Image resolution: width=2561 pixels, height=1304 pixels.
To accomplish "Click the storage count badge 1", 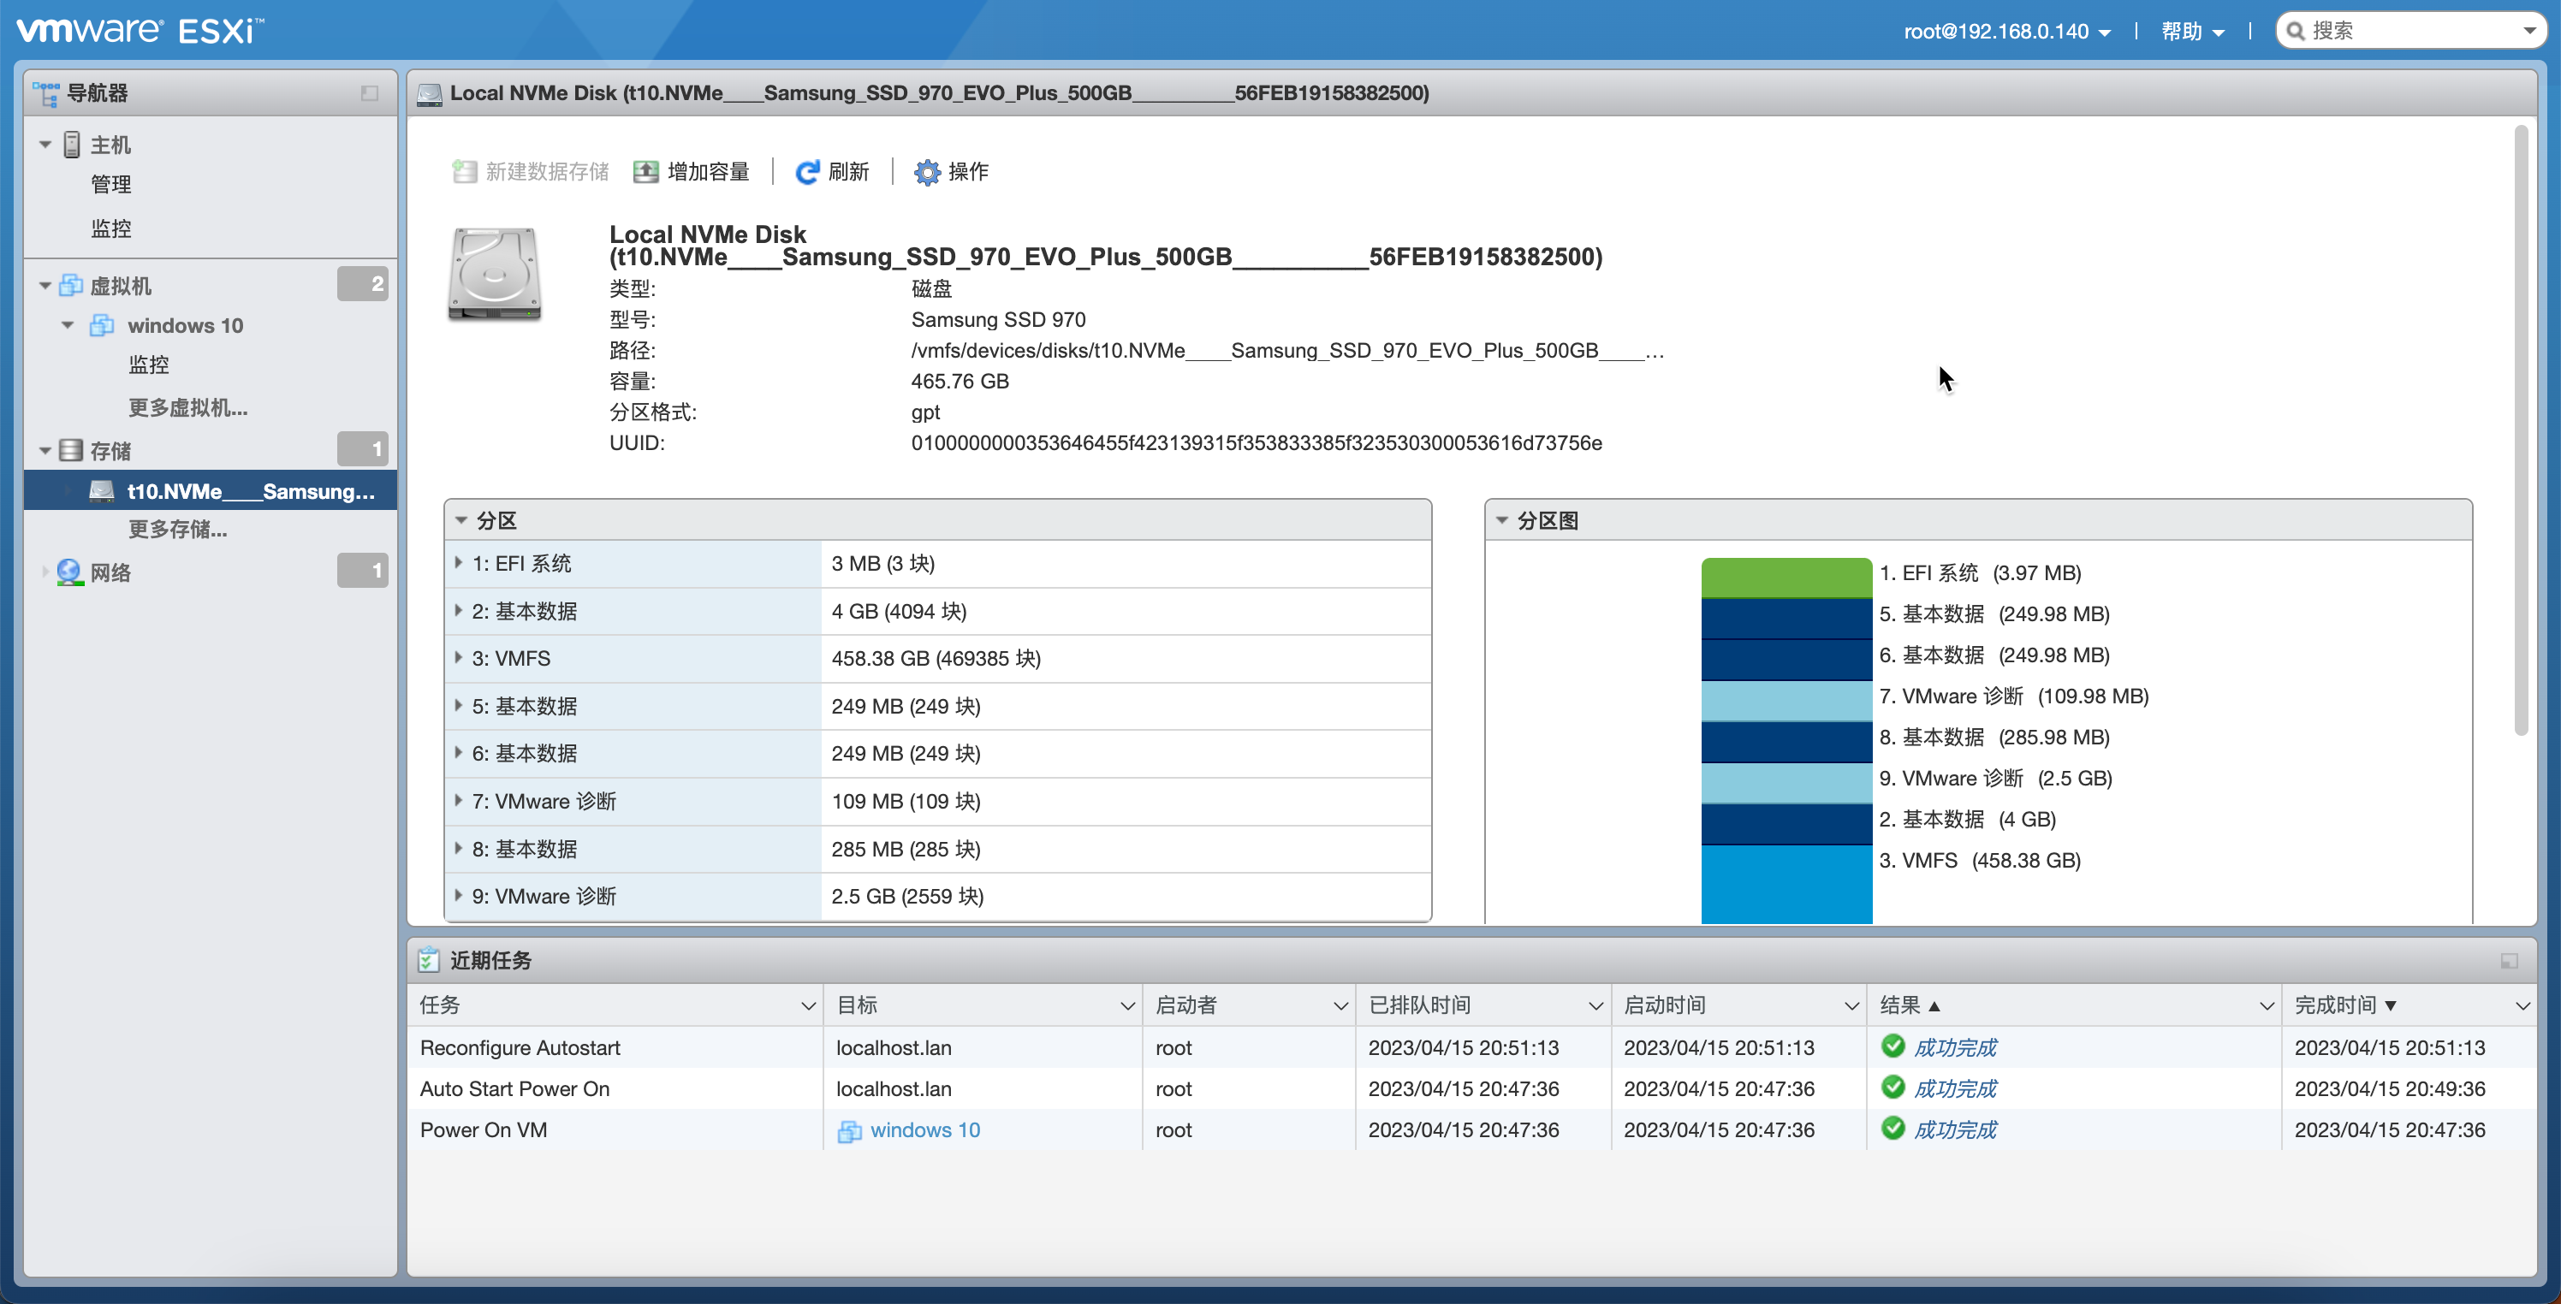I will click(362, 449).
